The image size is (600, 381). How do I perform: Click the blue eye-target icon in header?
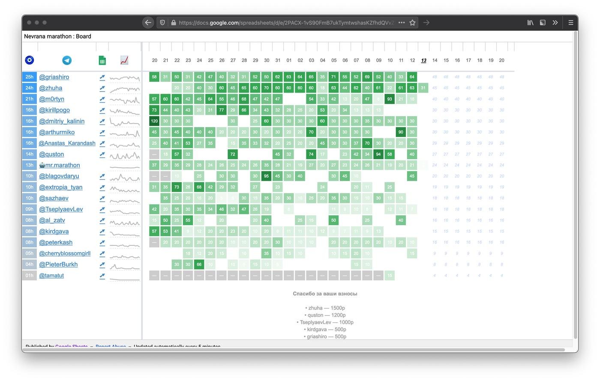30,60
